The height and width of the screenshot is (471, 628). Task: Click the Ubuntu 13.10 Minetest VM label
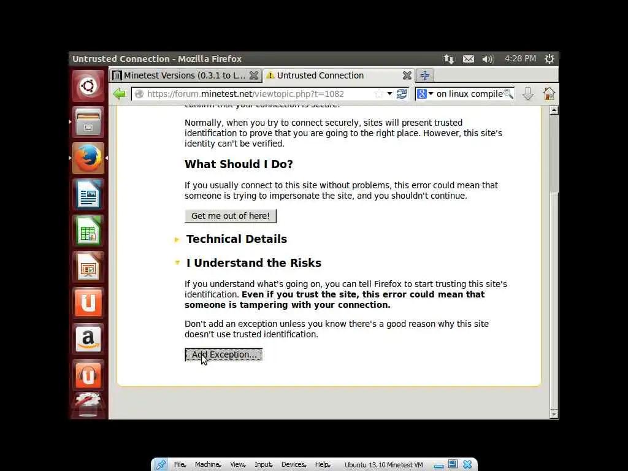[x=384, y=465]
